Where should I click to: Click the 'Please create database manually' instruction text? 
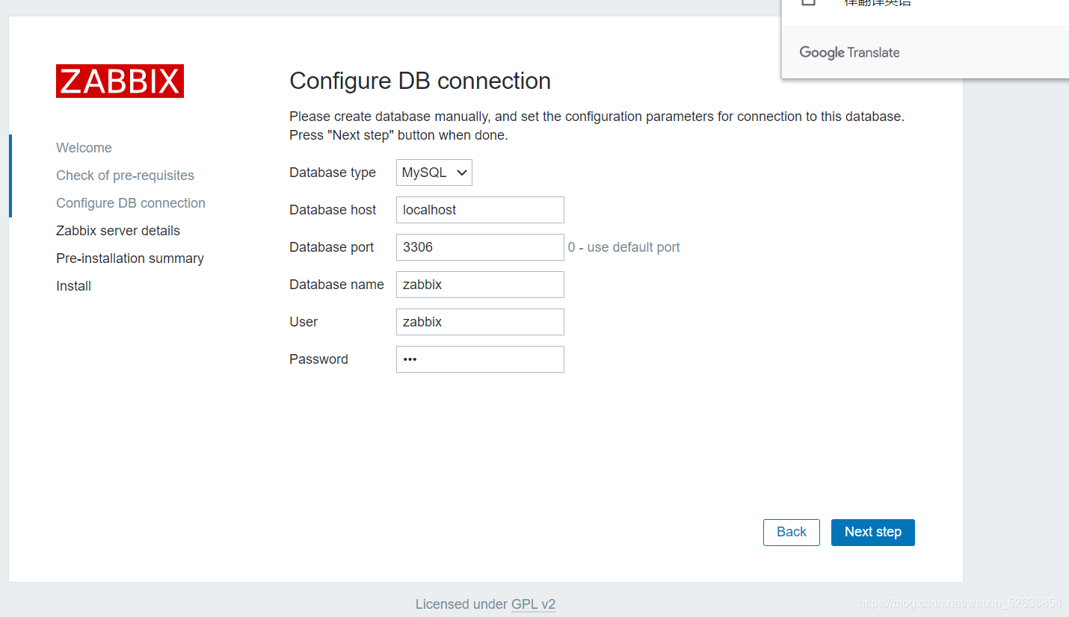(597, 126)
